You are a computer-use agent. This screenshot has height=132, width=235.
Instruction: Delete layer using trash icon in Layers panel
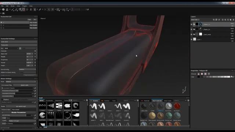point(234,19)
